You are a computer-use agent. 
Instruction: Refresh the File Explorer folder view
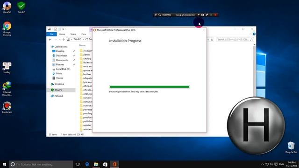coord(212,39)
